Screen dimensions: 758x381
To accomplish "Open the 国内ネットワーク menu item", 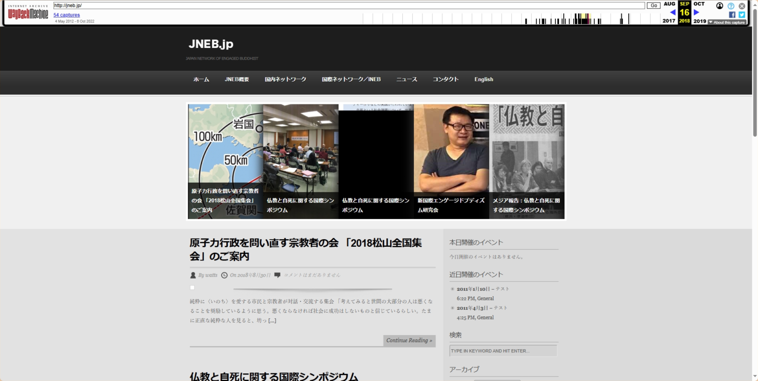I will pos(286,79).
